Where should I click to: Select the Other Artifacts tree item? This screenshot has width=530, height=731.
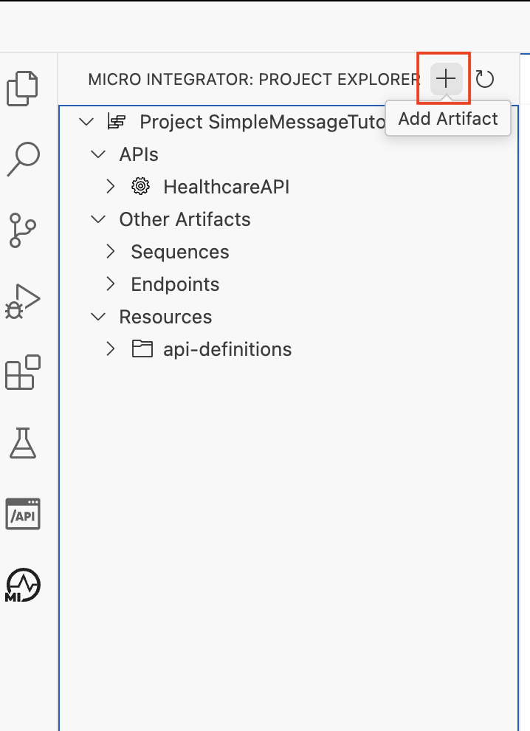tap(185, 219)
